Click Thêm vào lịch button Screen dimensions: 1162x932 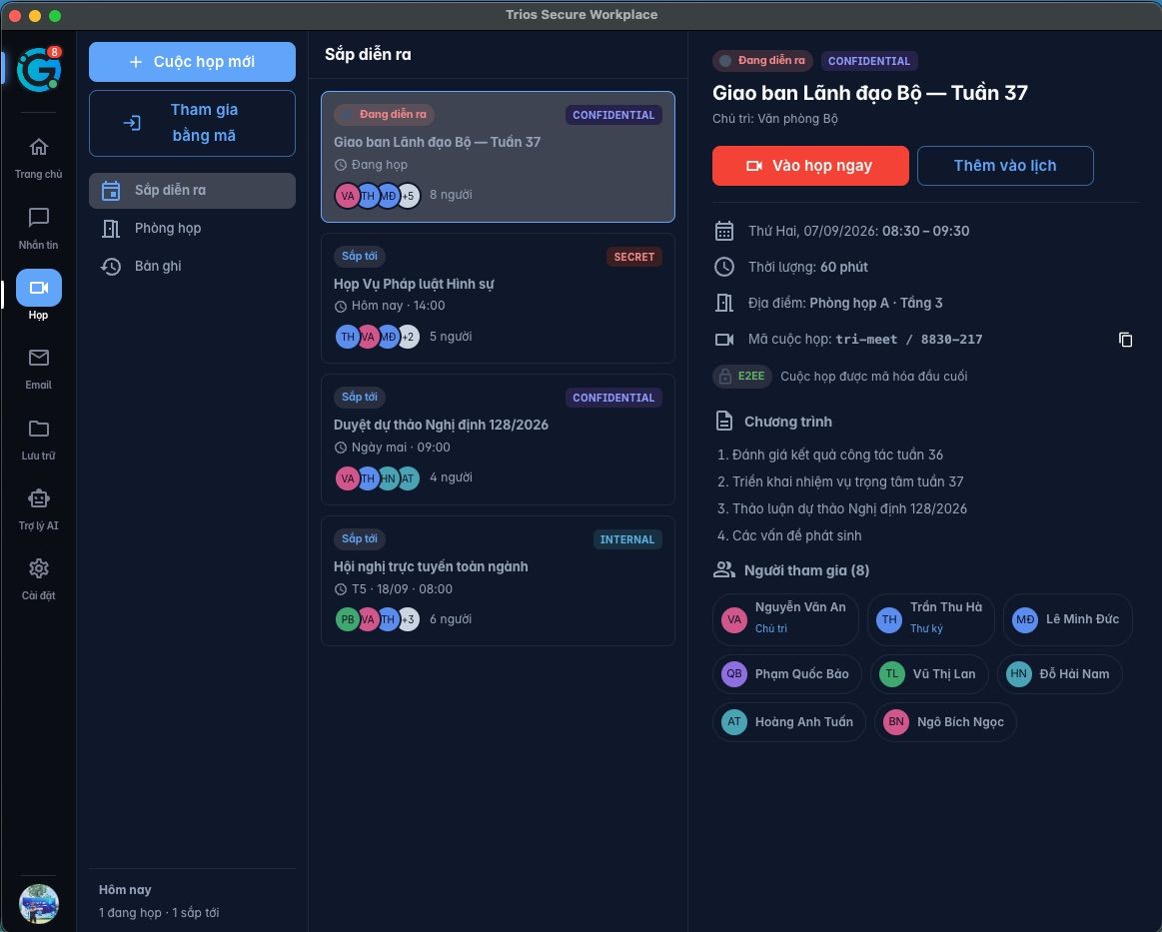click(x=1005, y=165)
